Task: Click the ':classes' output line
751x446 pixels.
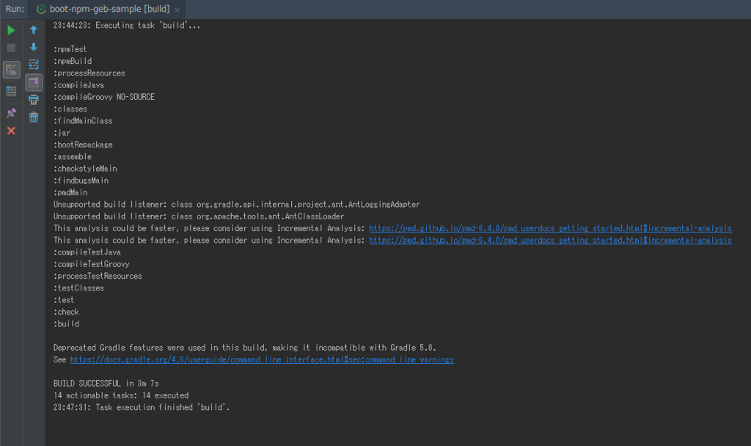Action: point(70,109)
